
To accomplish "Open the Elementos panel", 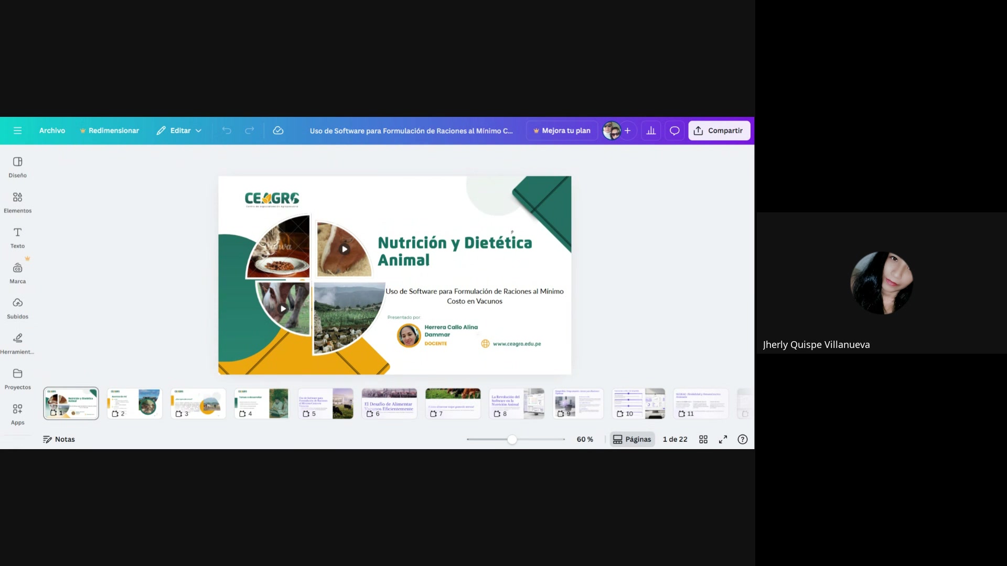I will coord(17,202).
